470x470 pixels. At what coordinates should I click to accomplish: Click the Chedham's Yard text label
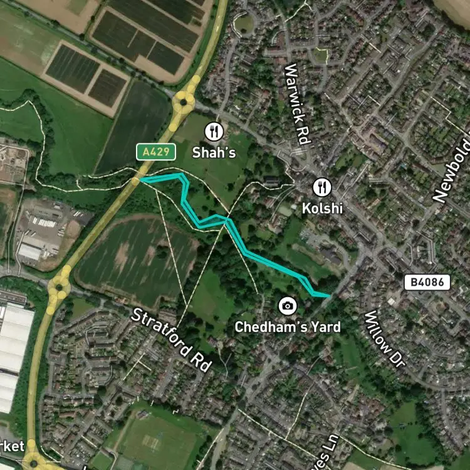point(288,326)
